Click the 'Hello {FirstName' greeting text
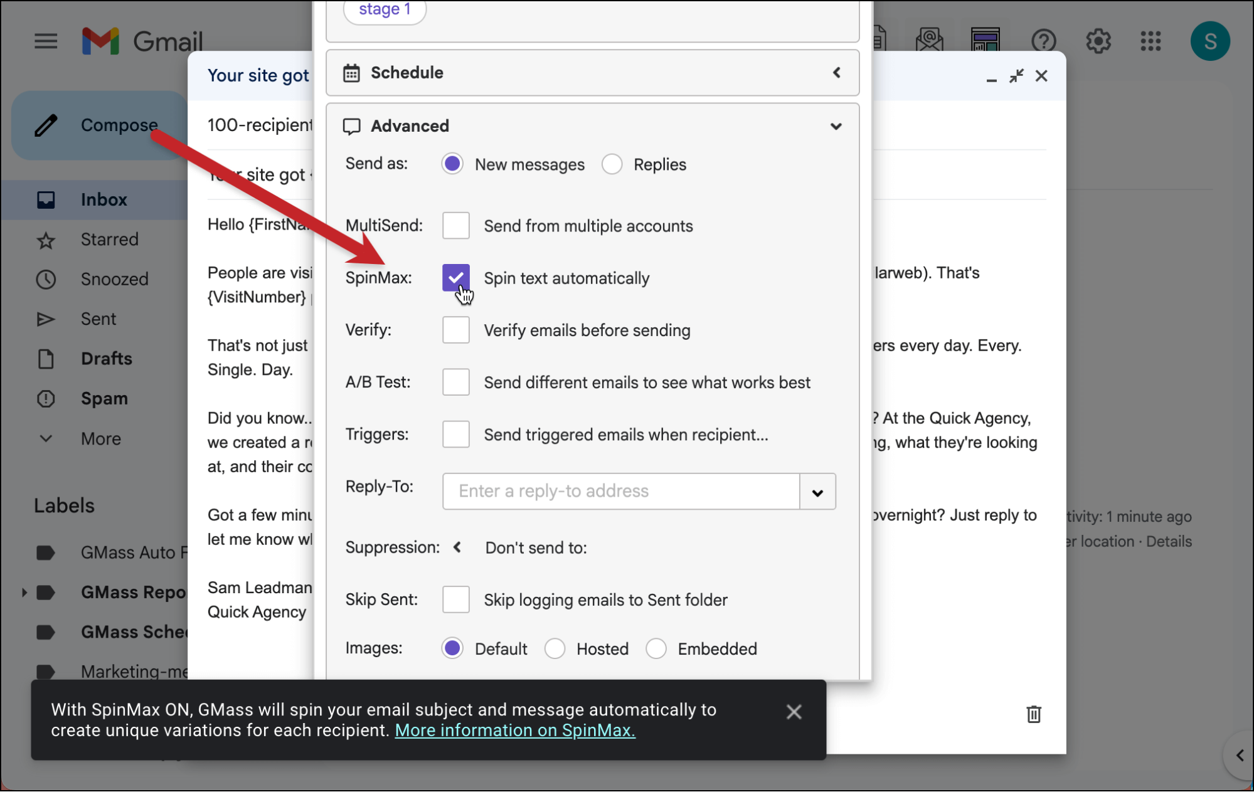Viewport: 1254px width, 792px height. pos(260,224)
